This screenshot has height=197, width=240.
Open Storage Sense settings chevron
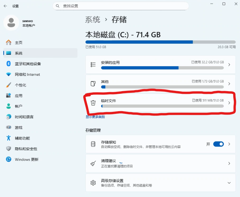[229, 144]
